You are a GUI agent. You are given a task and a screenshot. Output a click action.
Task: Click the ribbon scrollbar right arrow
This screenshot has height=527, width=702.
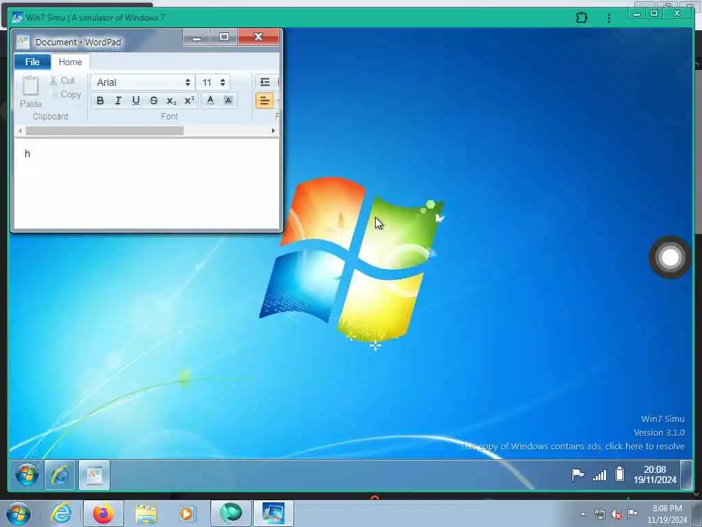[273, 131]
